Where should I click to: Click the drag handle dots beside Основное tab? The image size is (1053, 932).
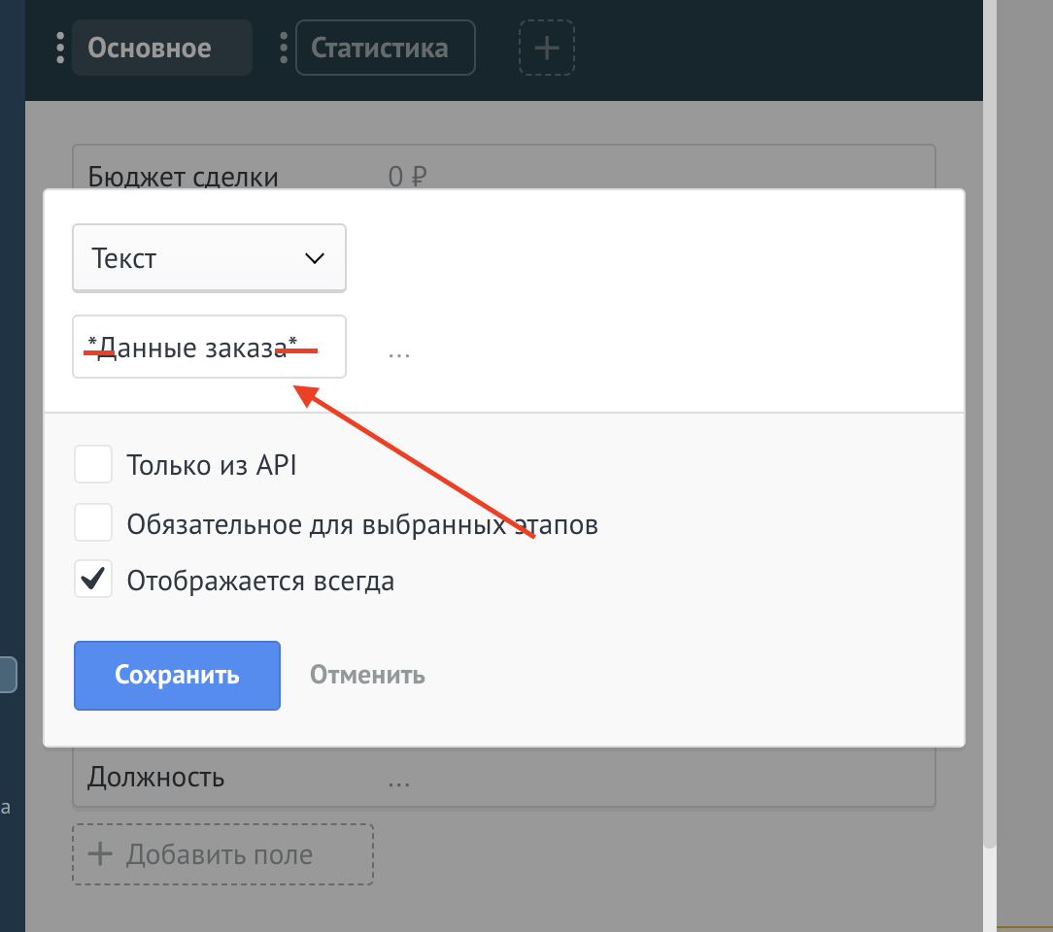pyautogui.click(x=60, y=48)
